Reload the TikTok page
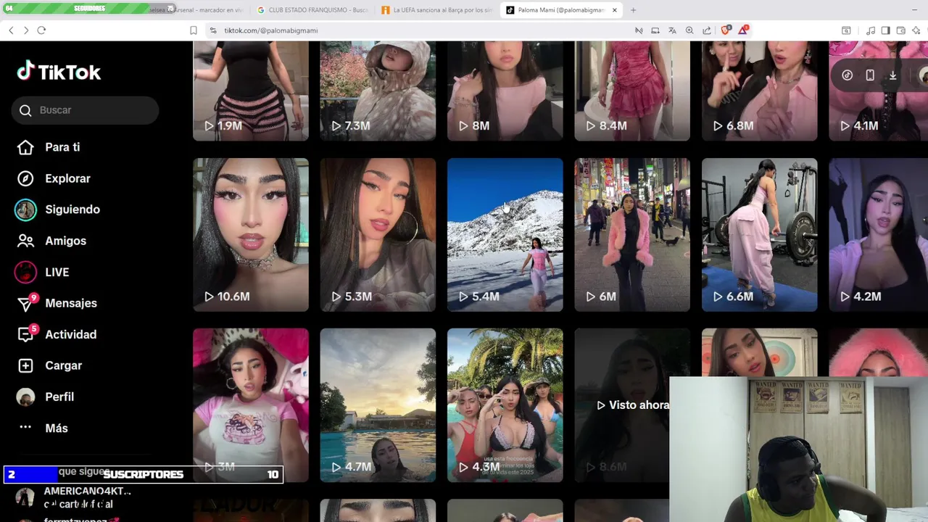This screenshot has height=522, width=928. [x=41, y=30]
